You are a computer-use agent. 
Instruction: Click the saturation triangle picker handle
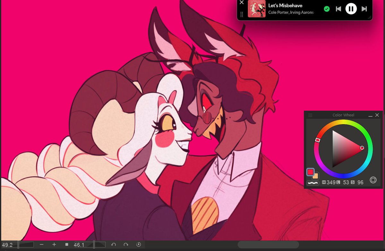coord(362,148)
